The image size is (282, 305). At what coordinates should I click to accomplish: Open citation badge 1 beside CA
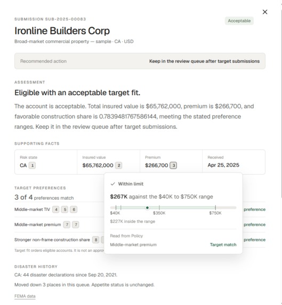(x=33, y=166)
